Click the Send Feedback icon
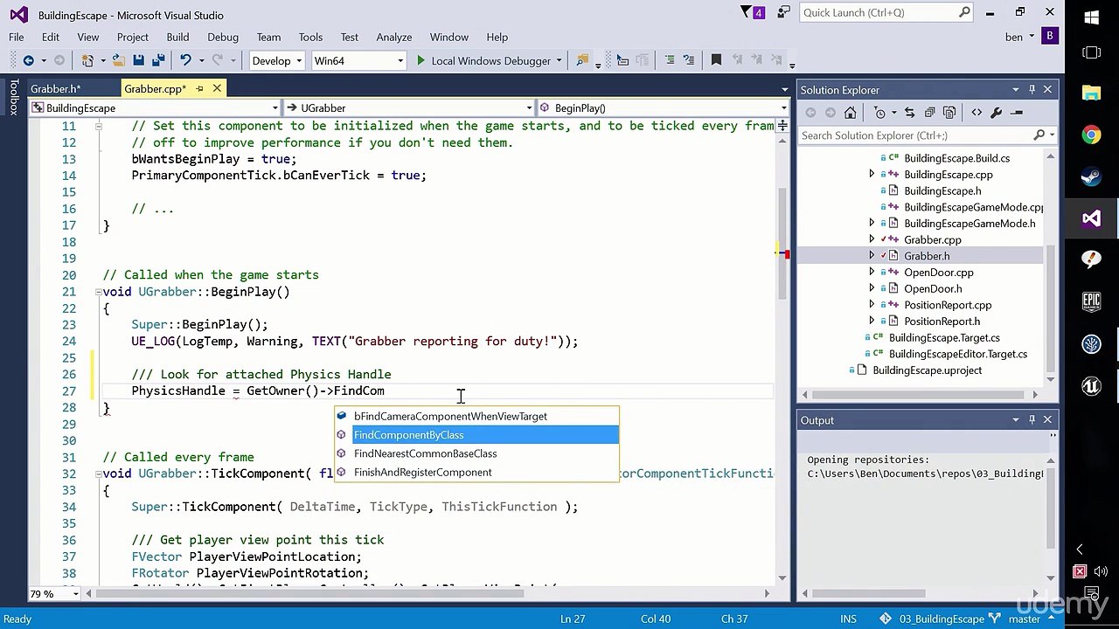 (x=782, y=12)
